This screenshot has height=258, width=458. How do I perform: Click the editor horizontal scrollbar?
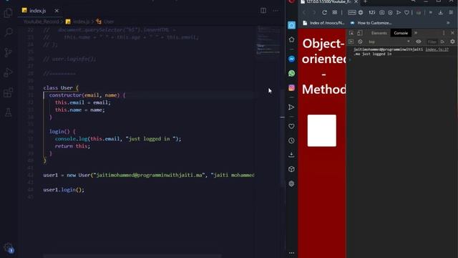[x=132, y=256]
